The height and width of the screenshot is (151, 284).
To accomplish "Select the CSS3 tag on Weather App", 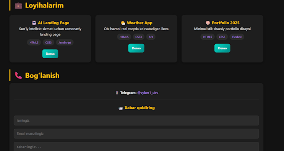I will [x=139, y=37].
